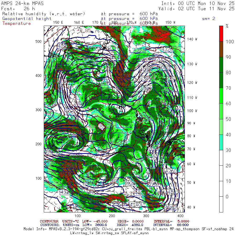Click the '0' label beside the color bar
Viewport: 236px width, 236px height.
coord(227,197)
